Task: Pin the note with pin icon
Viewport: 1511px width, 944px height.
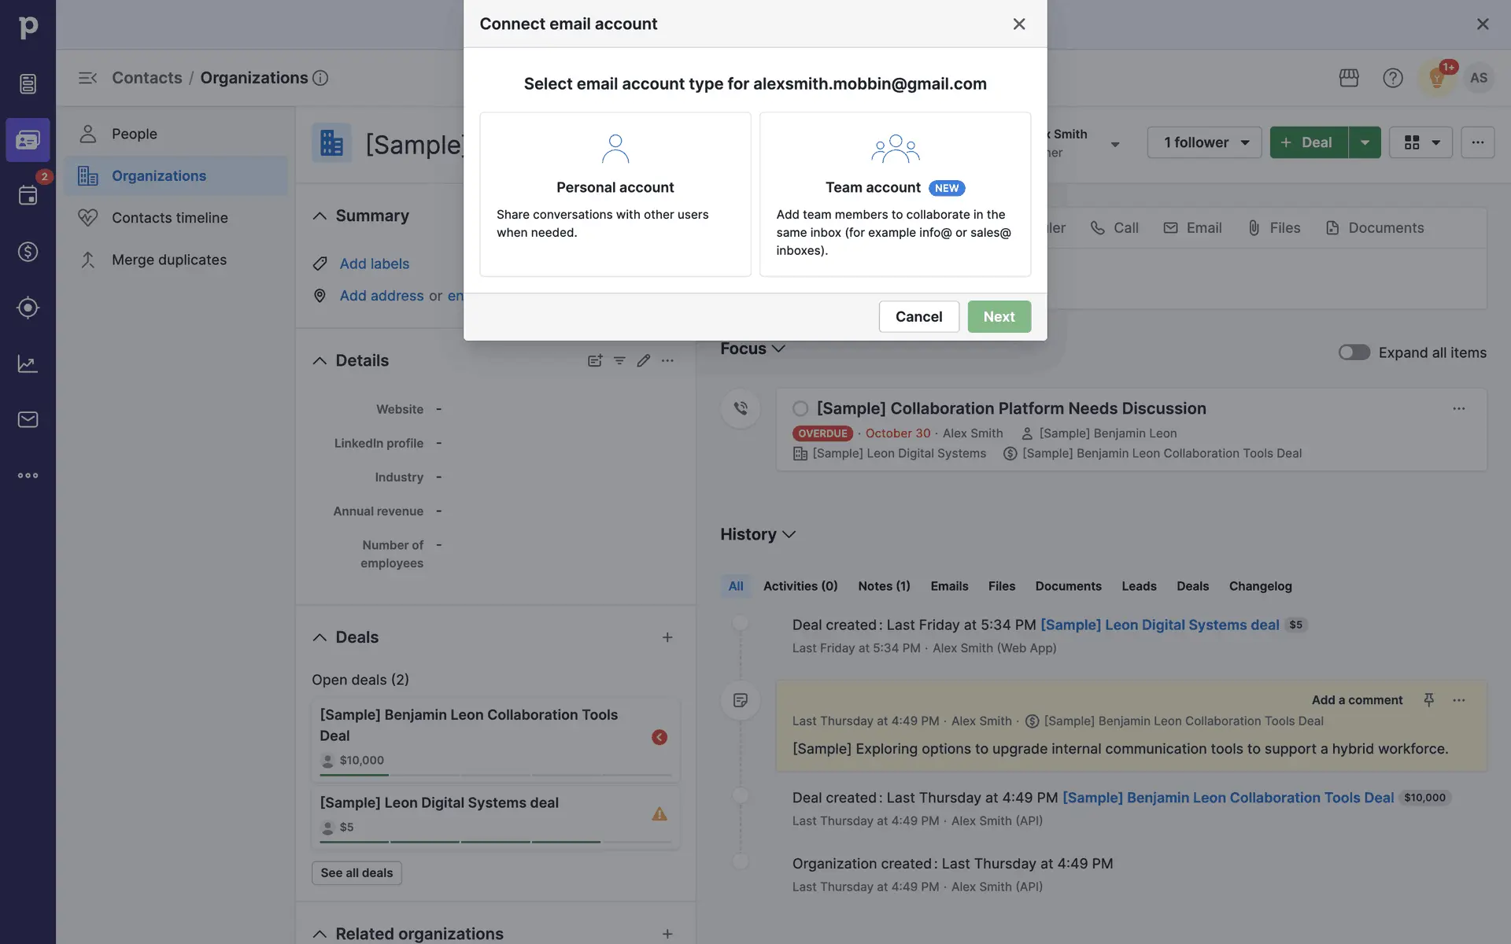Action: tap(1428, 699)
